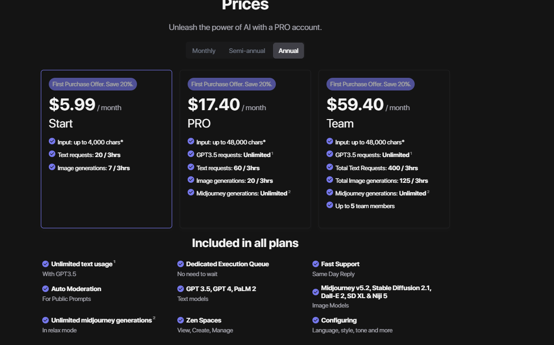Switch to Semi-annual billing tab
This screenshot has height=345, width=554.
coord(247,51)
